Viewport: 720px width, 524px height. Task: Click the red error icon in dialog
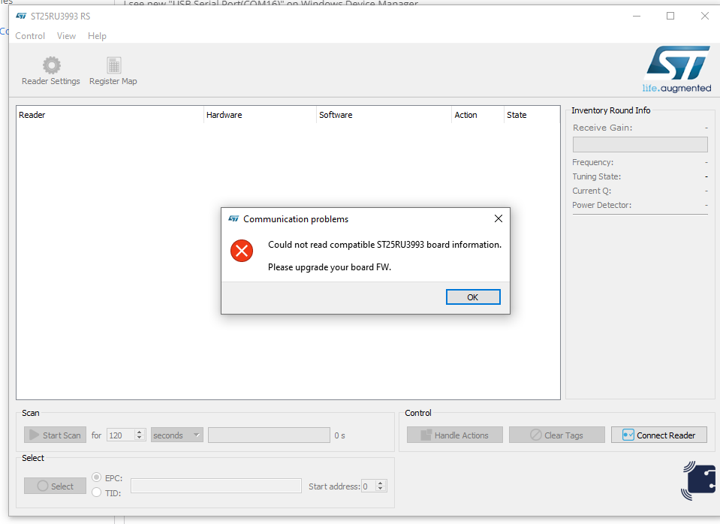pos(242,251)
